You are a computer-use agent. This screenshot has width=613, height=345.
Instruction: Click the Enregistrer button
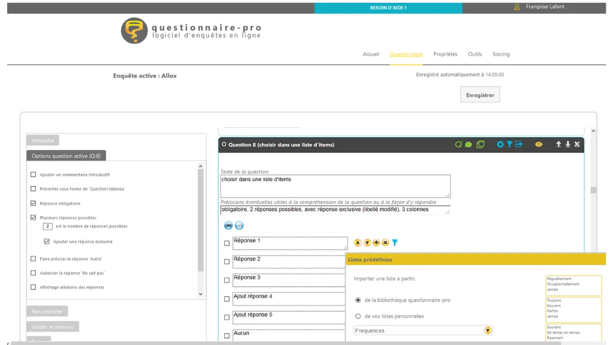pos(480,95)
